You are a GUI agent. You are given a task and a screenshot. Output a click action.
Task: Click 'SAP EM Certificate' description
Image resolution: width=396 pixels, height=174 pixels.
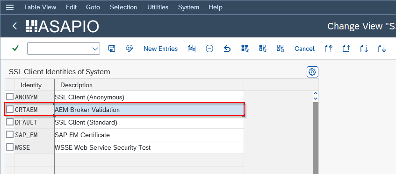point(82,135)
